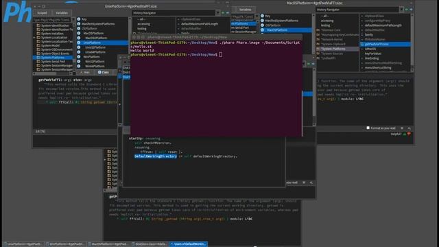This screenshot has width=439, height=247.
Task: Click class icon beside Key in UnixPlatform browser
Action: pyautogui.click(x=79, y=19)
